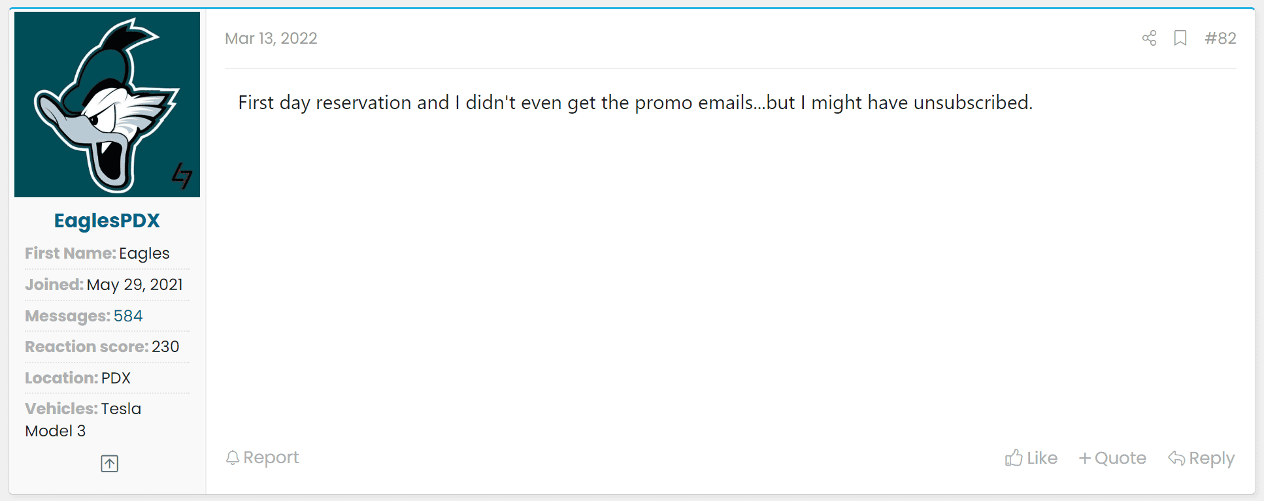
Task: Bookmark post #82 with the bookmark icon
Action: [x=1180, y=38]
